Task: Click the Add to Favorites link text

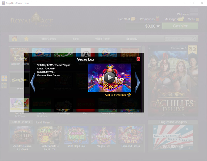Action: pyautogui.click(x=115, y=95)
